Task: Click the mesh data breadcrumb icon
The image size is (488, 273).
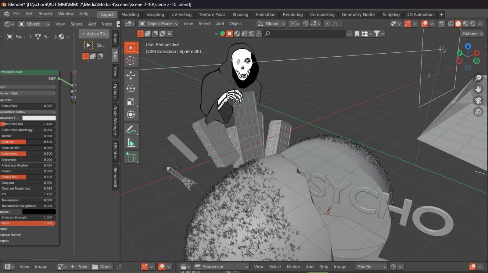Action: [38, 37]
